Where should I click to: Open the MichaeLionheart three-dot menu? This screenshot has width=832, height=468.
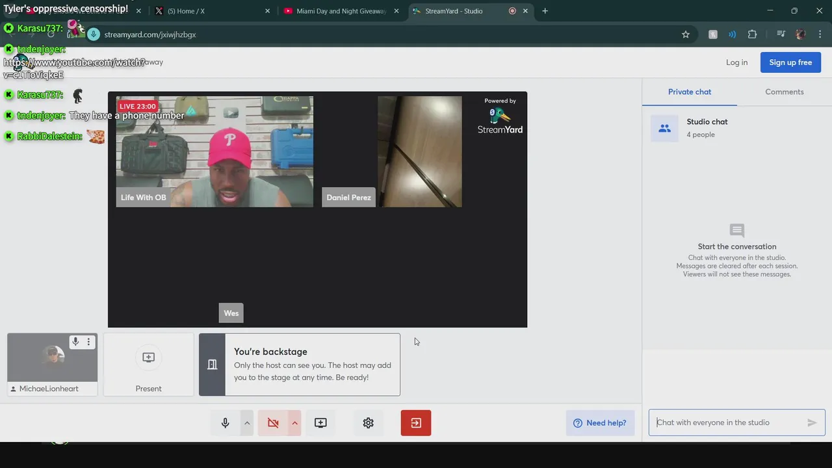click(x=89, y=342)
